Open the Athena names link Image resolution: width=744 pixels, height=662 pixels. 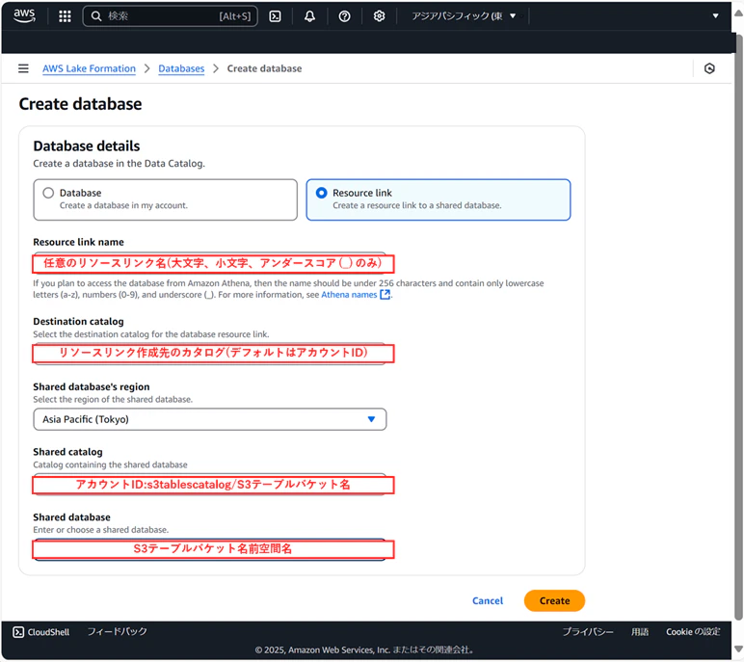coord(349,295)
